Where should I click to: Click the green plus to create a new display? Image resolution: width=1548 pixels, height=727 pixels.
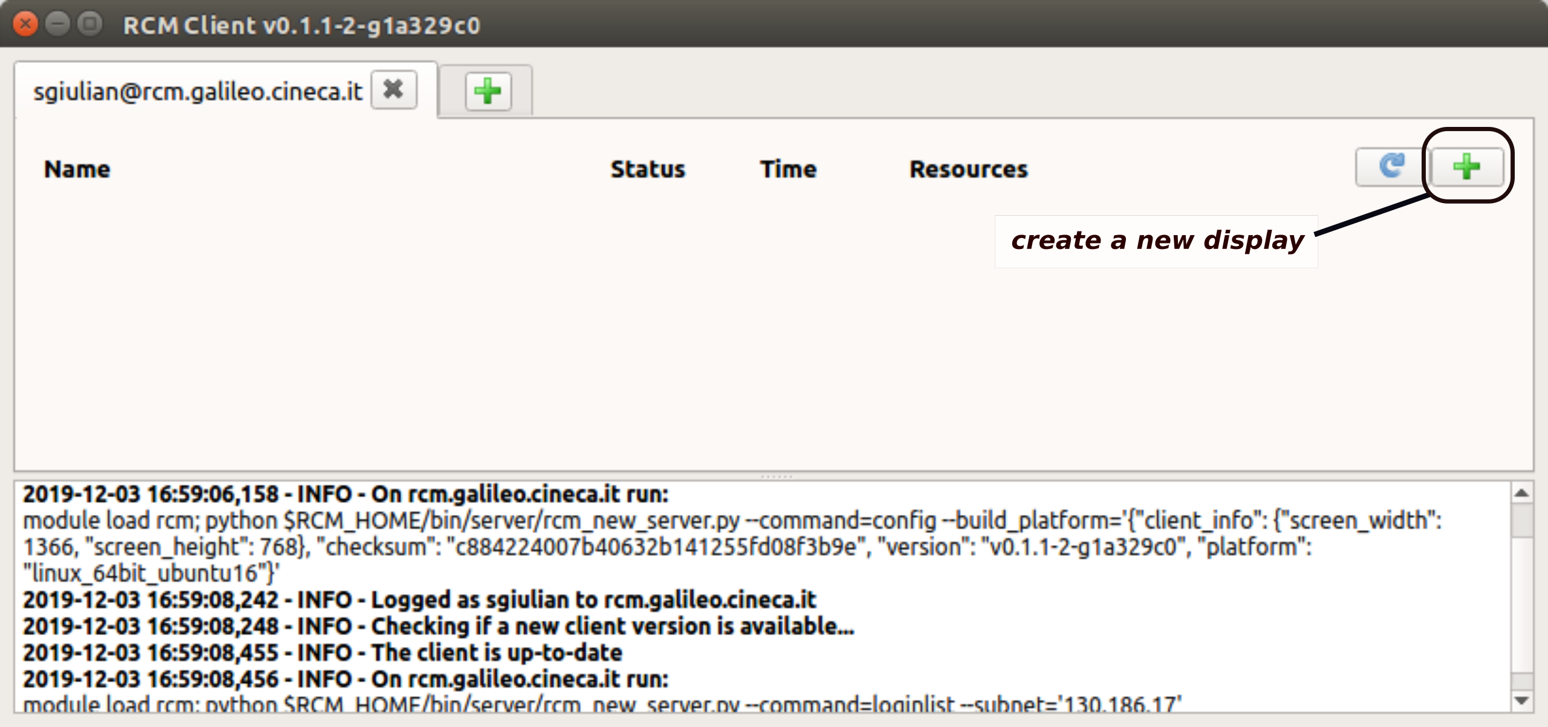click(x=1467, y=167)
